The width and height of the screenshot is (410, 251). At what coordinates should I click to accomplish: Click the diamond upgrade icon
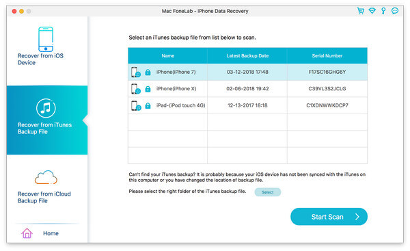[372, 11]
